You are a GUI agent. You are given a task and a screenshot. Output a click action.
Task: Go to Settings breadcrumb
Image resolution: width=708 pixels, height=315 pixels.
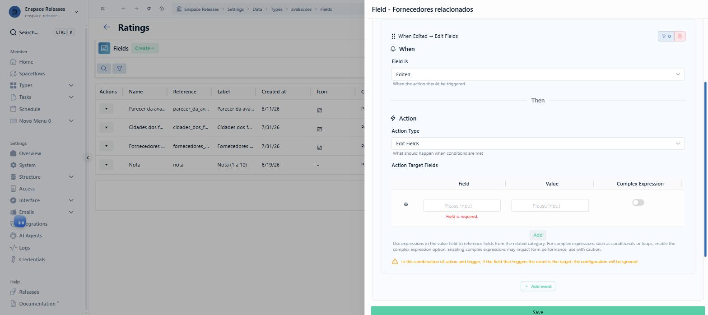click(235, 9)
